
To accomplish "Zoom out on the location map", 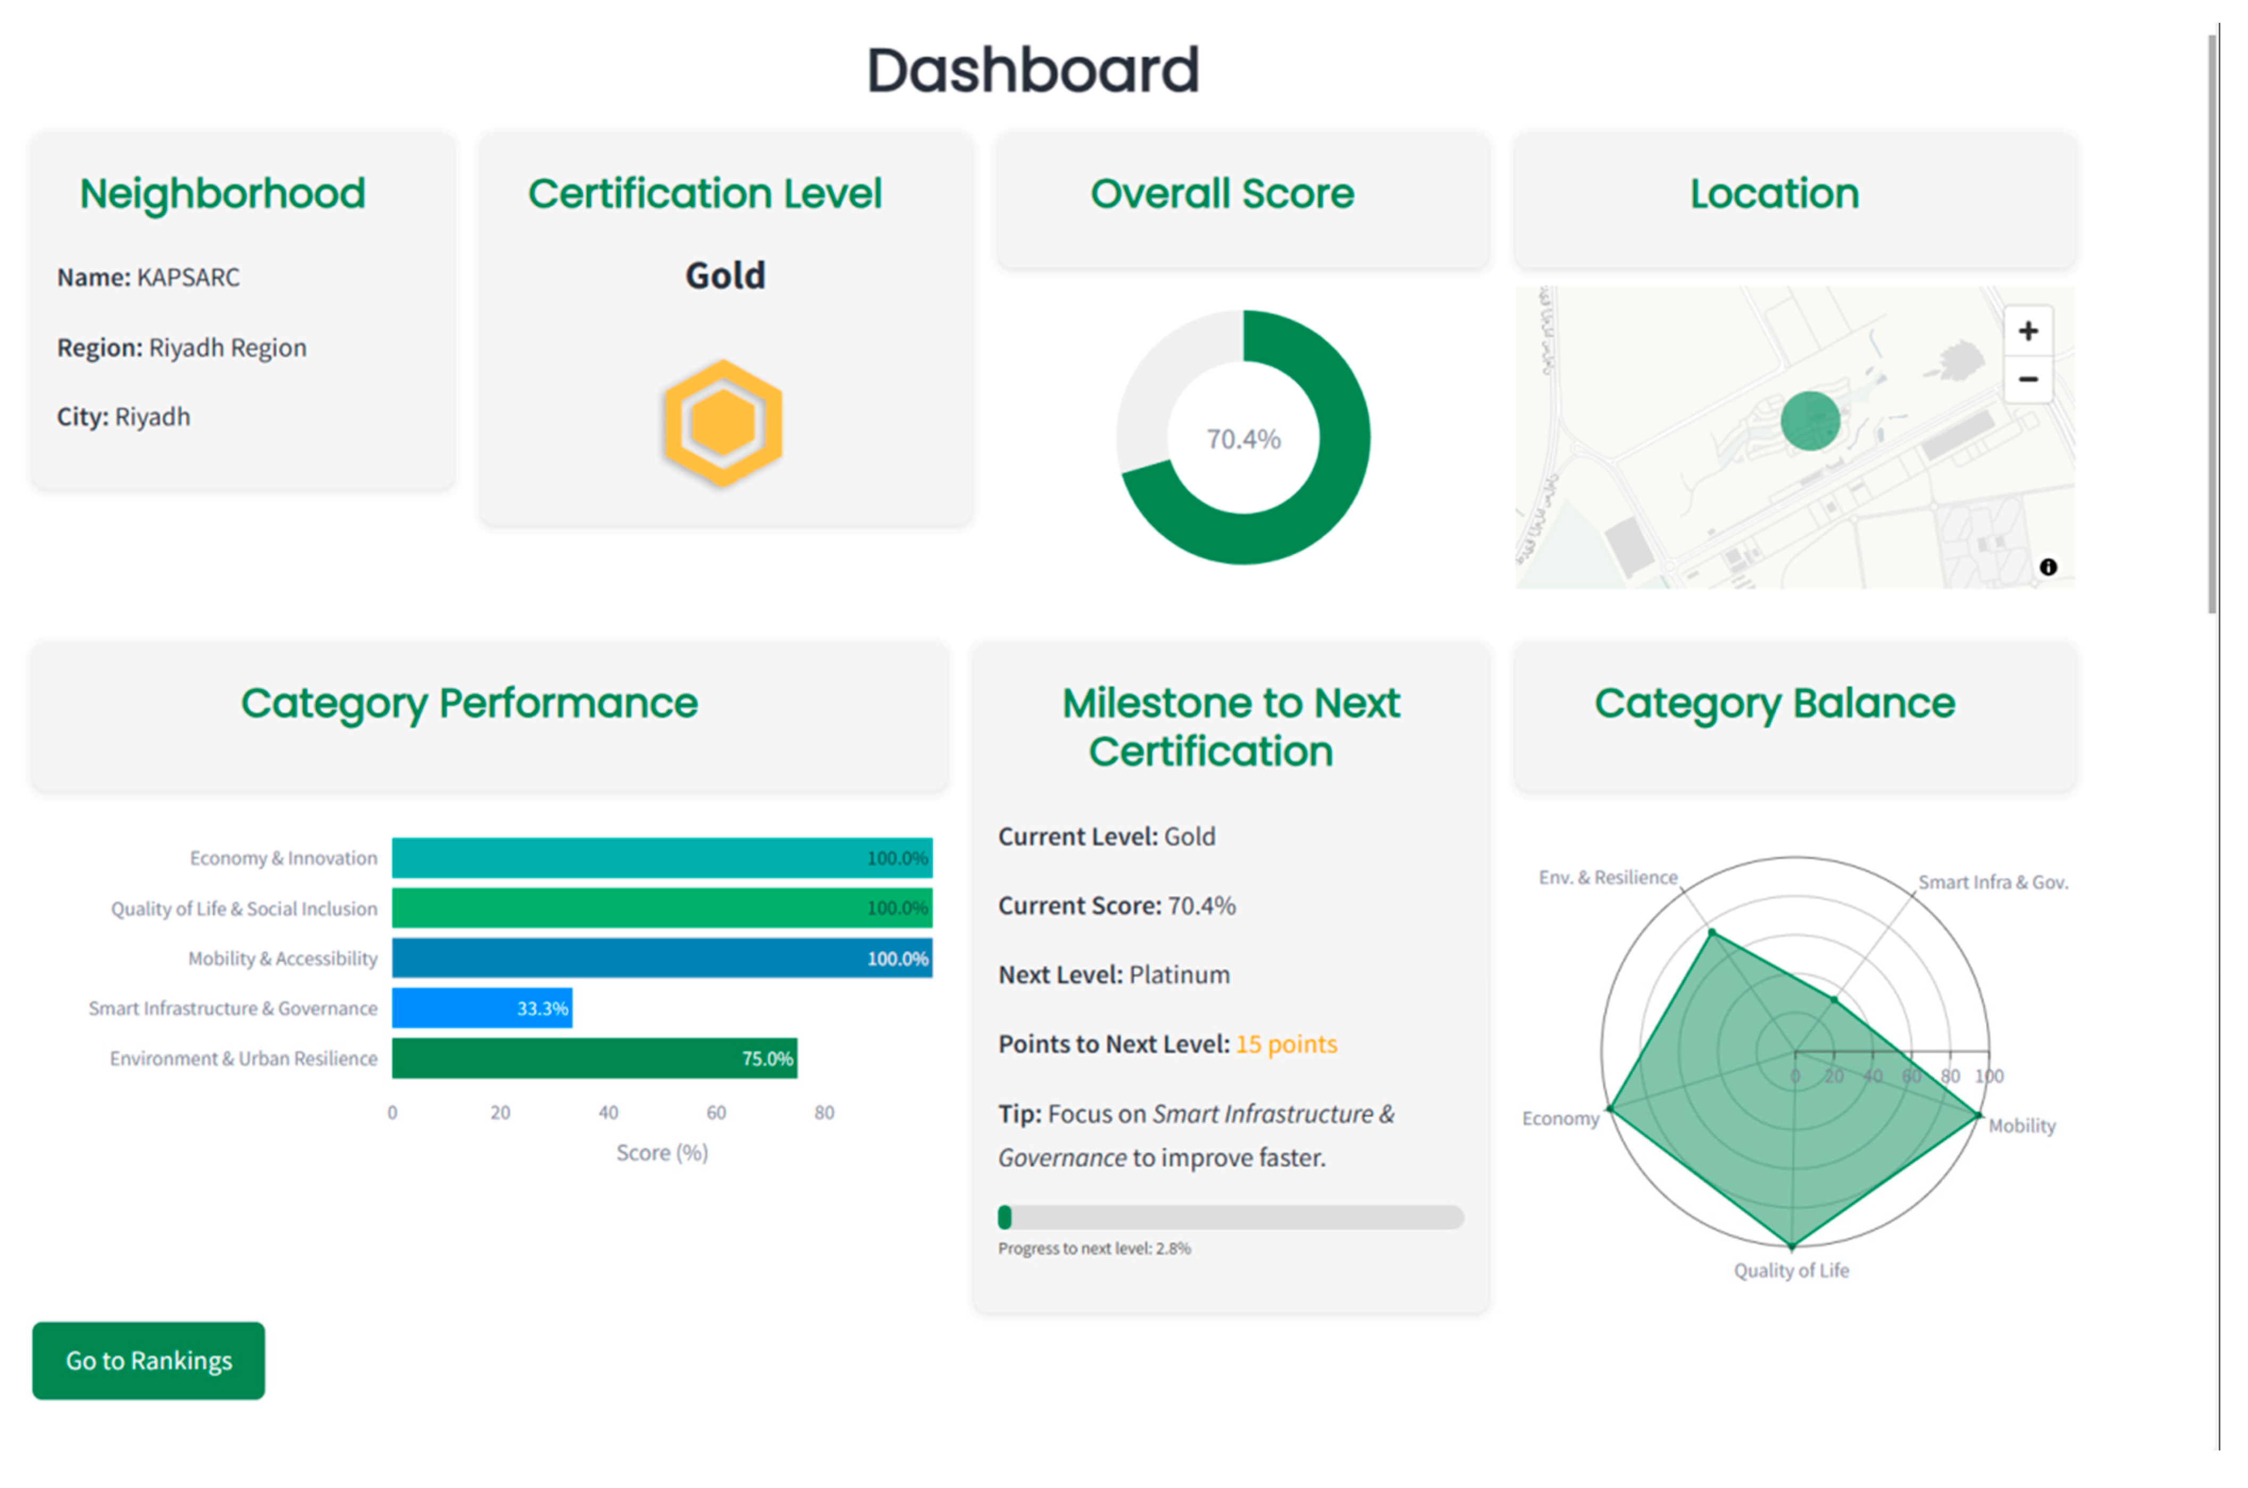I will coord(2027,380).
